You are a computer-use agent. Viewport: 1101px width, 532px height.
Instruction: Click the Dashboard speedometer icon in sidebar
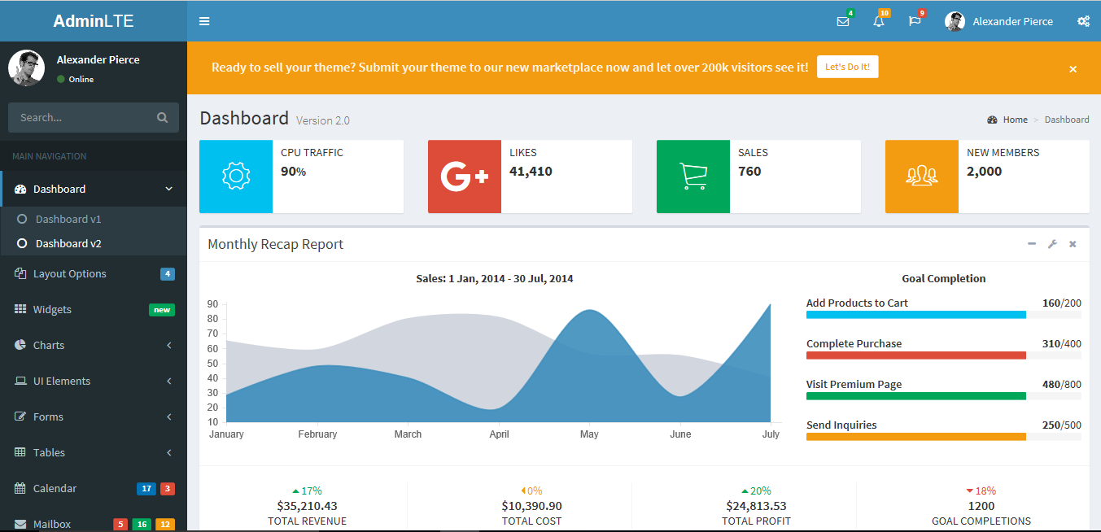(20, 189)
